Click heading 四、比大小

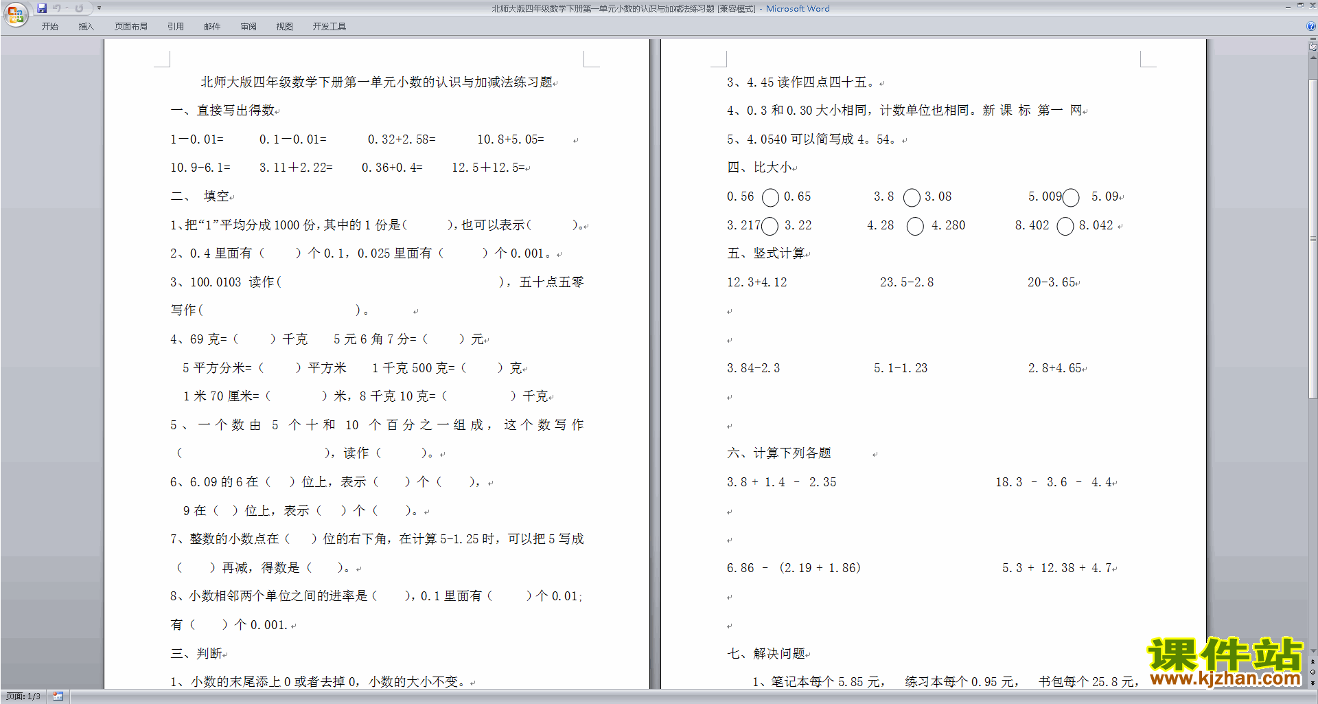(x=760, y=168)
